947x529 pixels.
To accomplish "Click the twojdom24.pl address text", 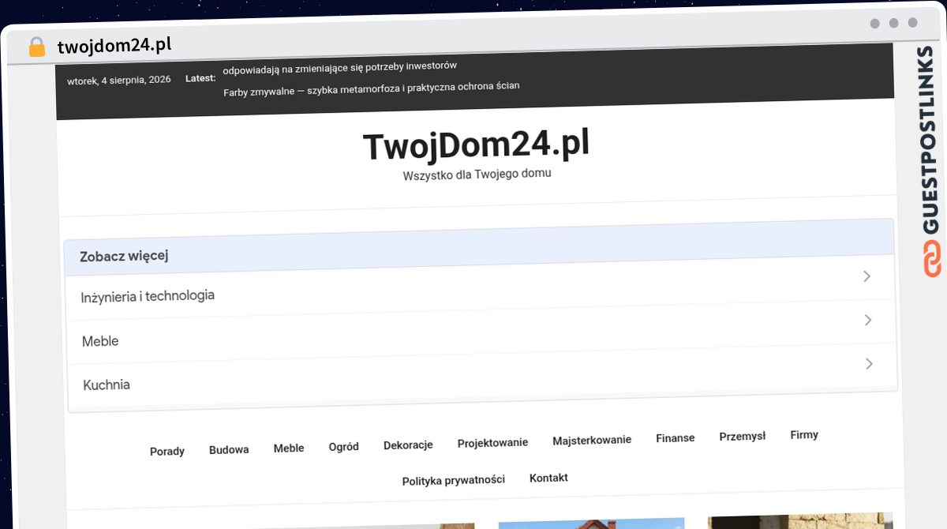I will tap(114, 46).
